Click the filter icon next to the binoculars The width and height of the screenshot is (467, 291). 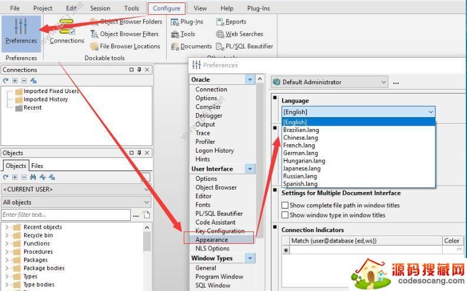(42, 177)
